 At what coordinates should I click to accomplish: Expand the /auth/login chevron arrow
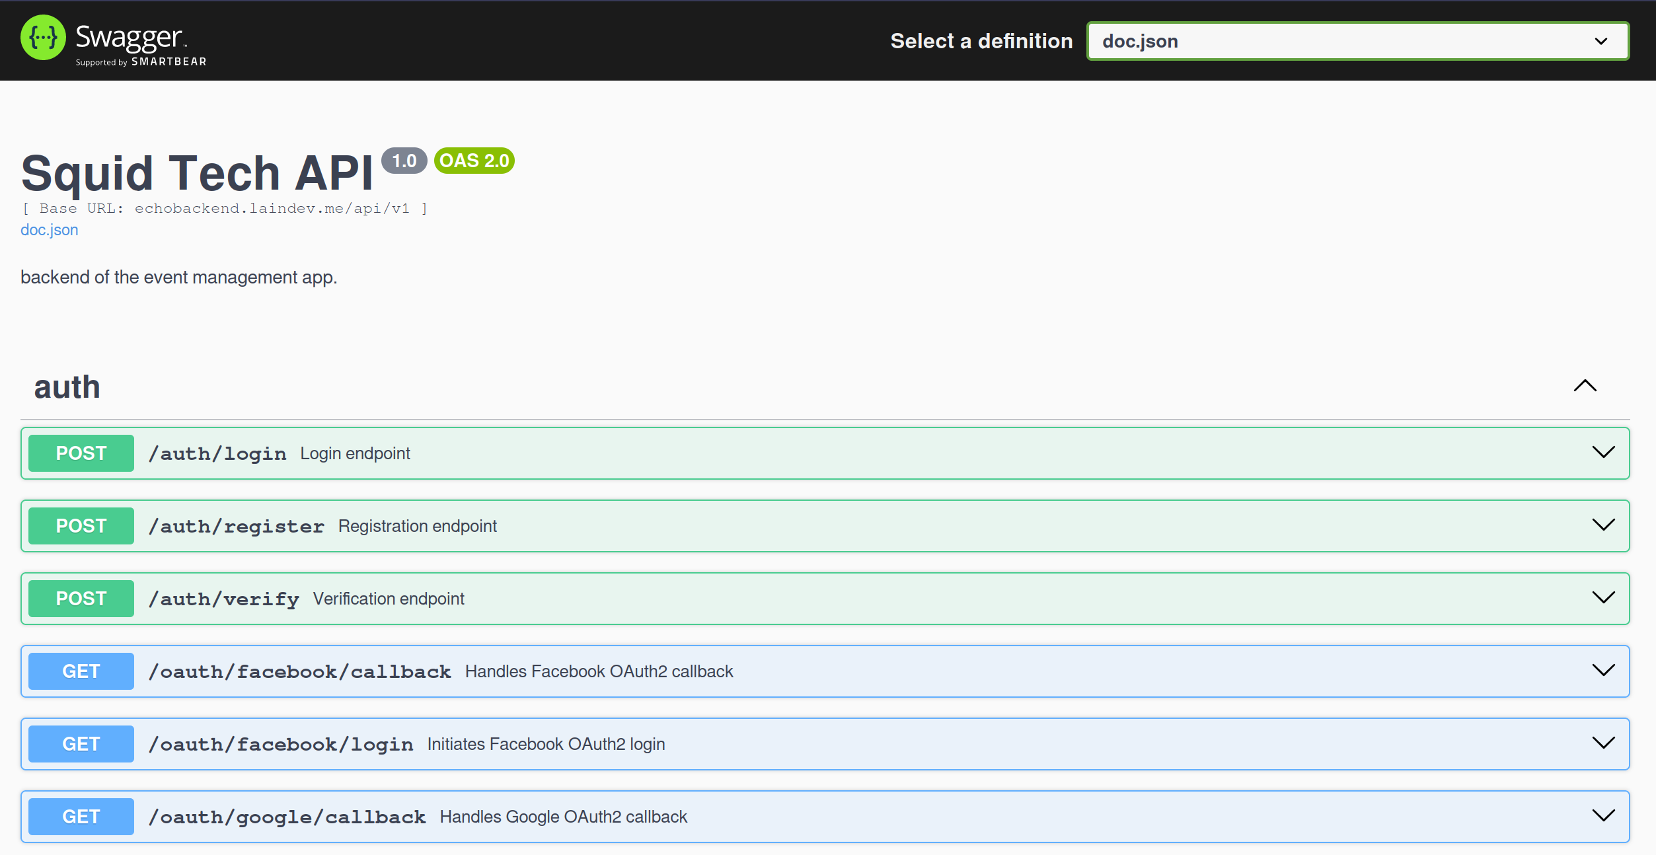point(1603,453)
